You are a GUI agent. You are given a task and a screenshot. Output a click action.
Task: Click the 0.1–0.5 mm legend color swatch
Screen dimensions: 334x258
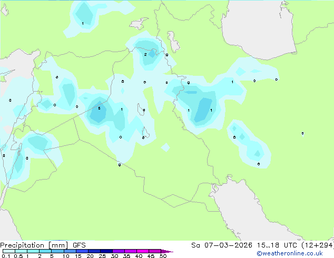[x=9, y=251]
